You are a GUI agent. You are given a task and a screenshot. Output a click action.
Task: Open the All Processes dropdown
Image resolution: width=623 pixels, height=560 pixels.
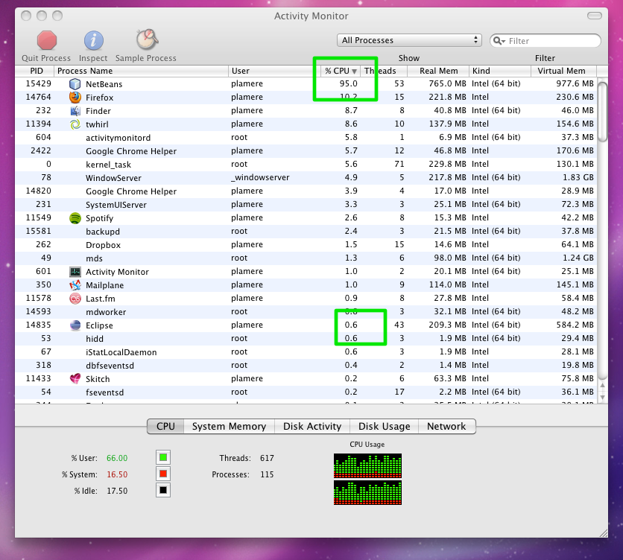[x=409, y=40]
